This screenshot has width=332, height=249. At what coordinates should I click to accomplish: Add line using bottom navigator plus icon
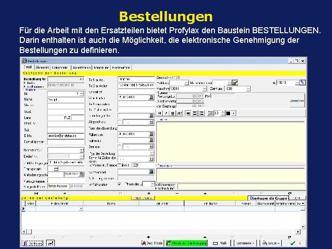point(148,237)
